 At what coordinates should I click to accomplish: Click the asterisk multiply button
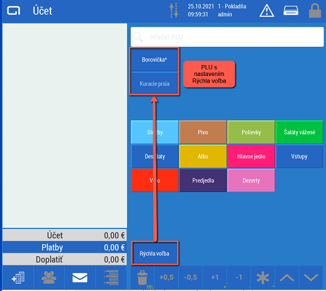pos(263,278)
